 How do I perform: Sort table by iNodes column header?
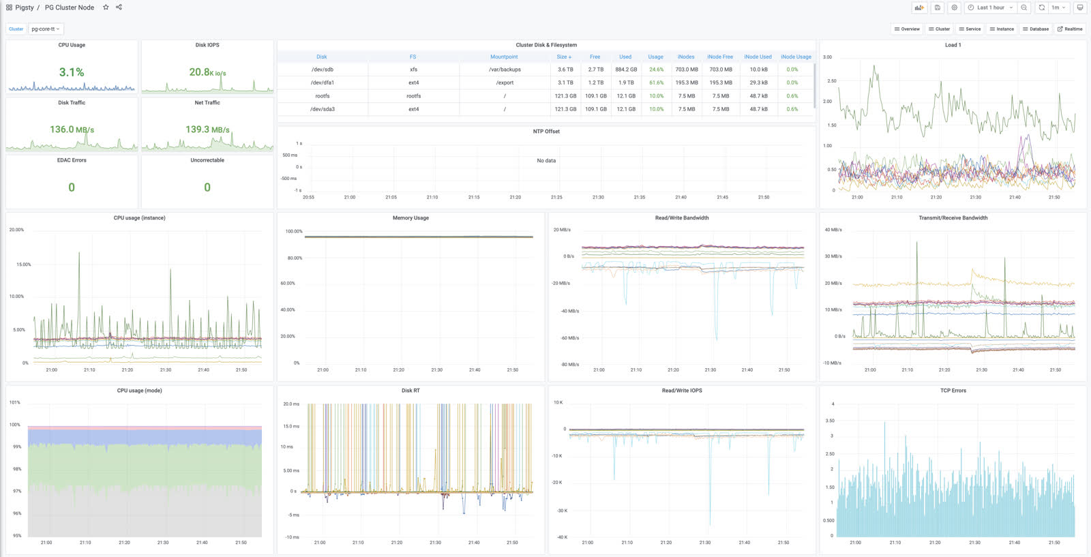point(686,57)
